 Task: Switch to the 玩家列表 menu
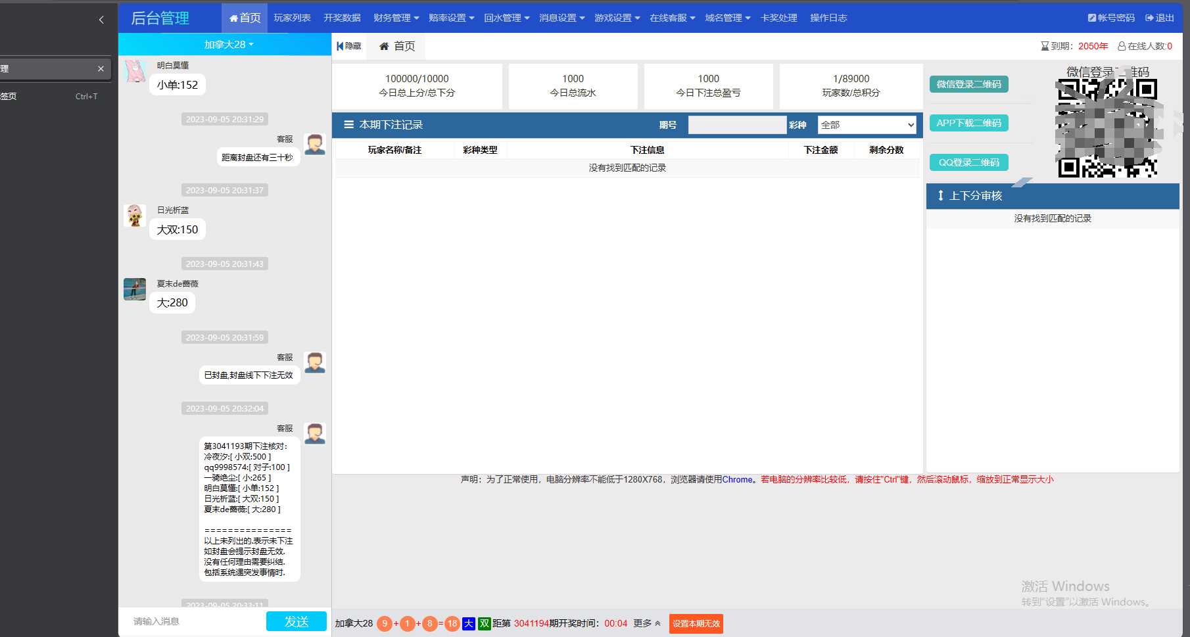(x=291, y=18)
